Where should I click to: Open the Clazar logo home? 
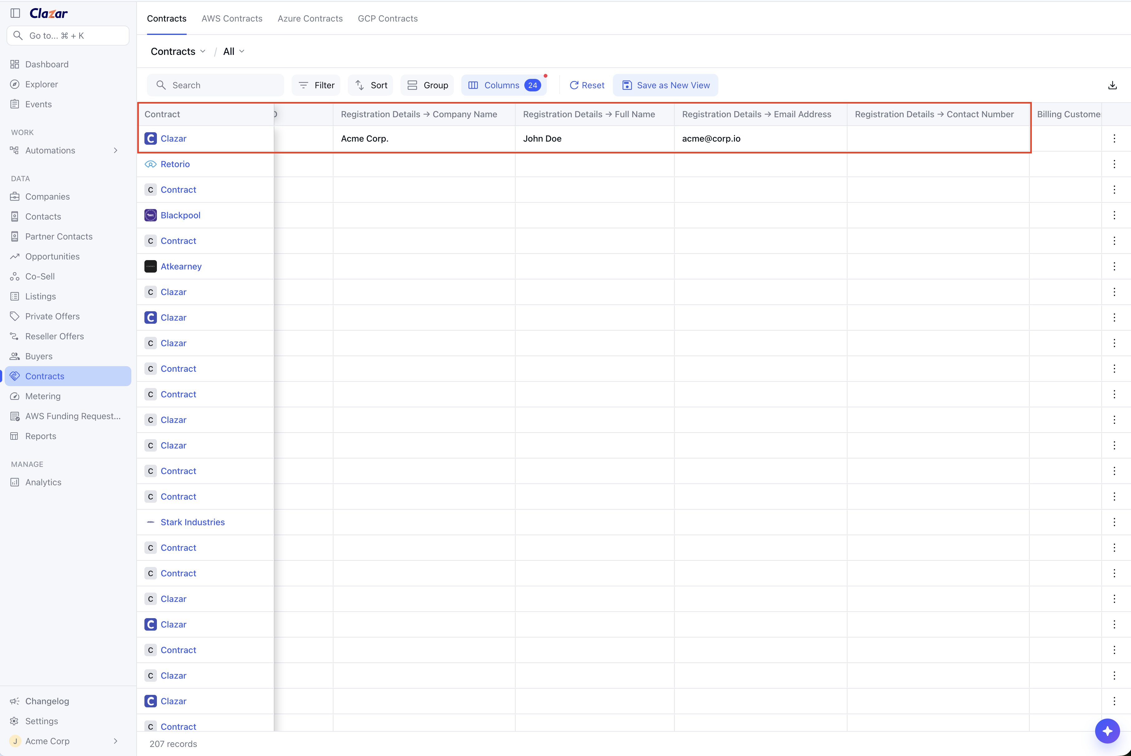pos(49,13)
